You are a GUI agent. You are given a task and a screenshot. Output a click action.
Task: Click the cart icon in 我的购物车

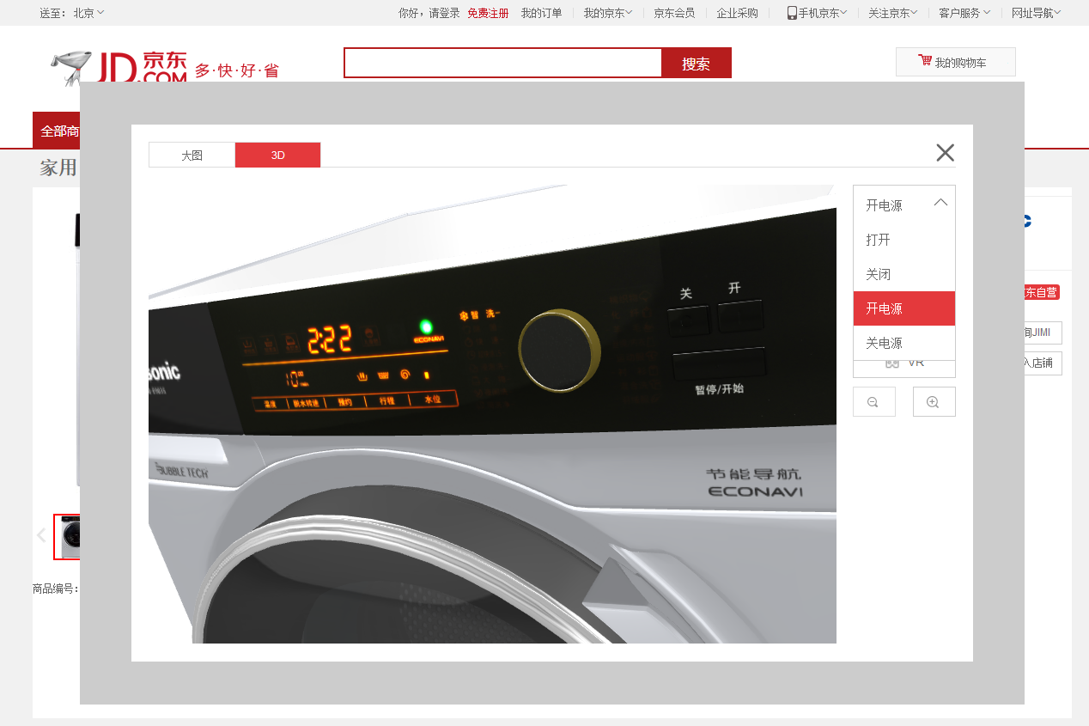925,60
